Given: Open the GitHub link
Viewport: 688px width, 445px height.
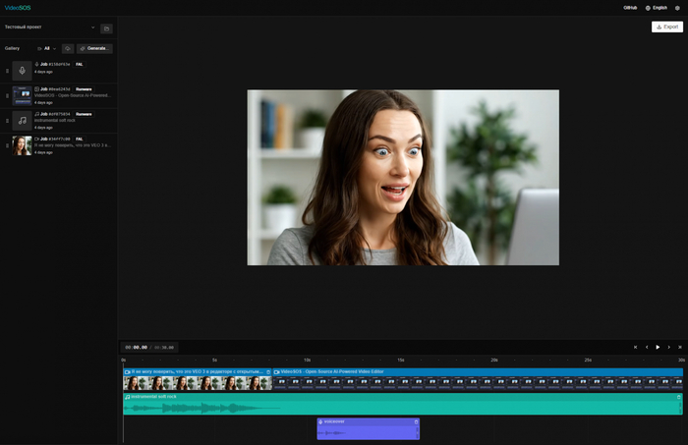Looking at the screenshot, I should (630, 8).
